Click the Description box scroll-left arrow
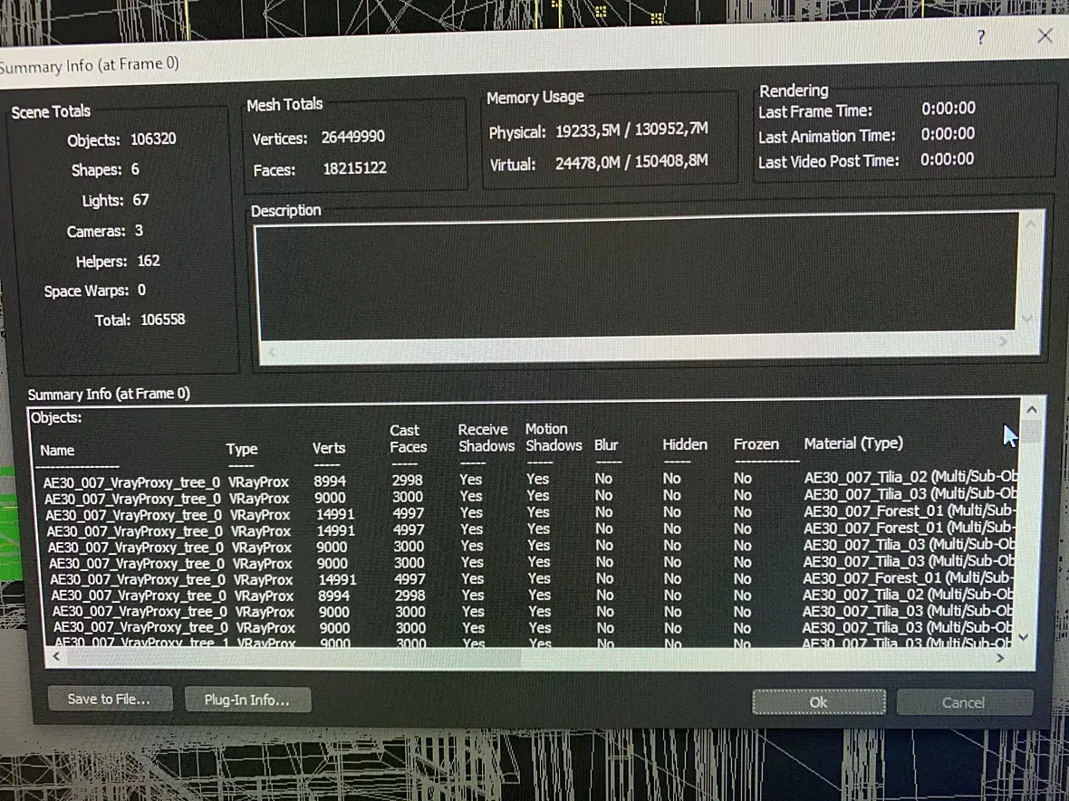 coord(272,351)
